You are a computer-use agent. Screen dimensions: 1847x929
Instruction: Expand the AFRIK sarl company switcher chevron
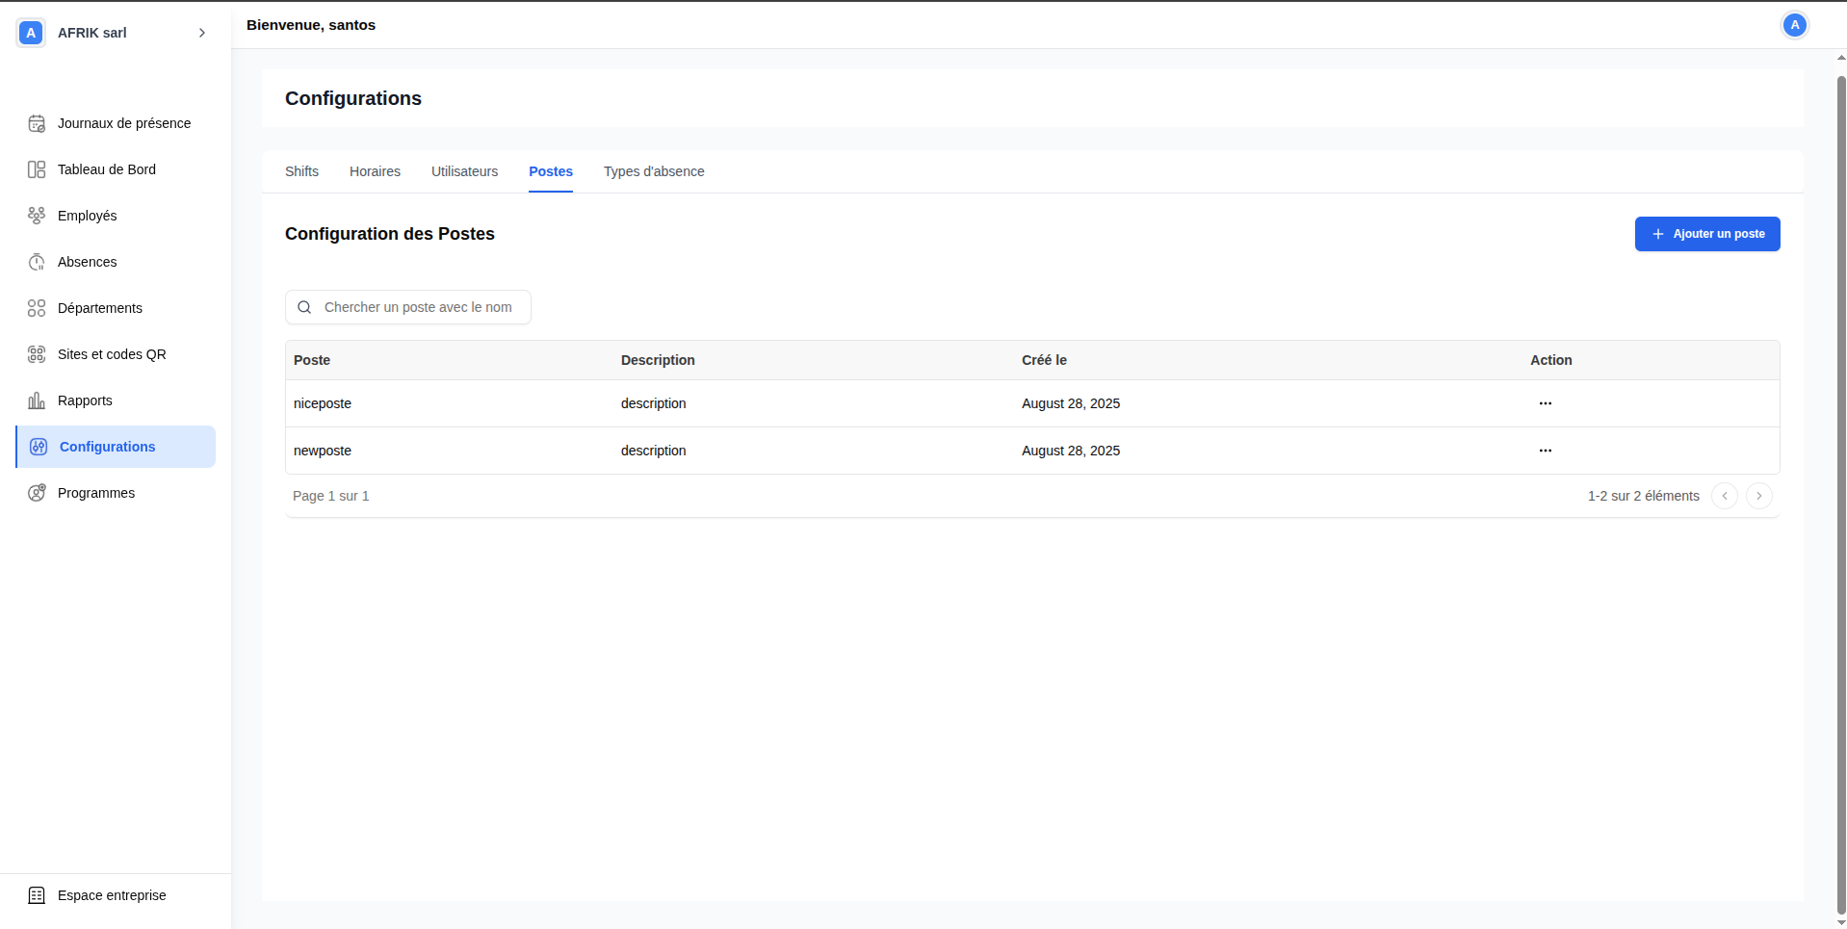click(x=202, y=33)
